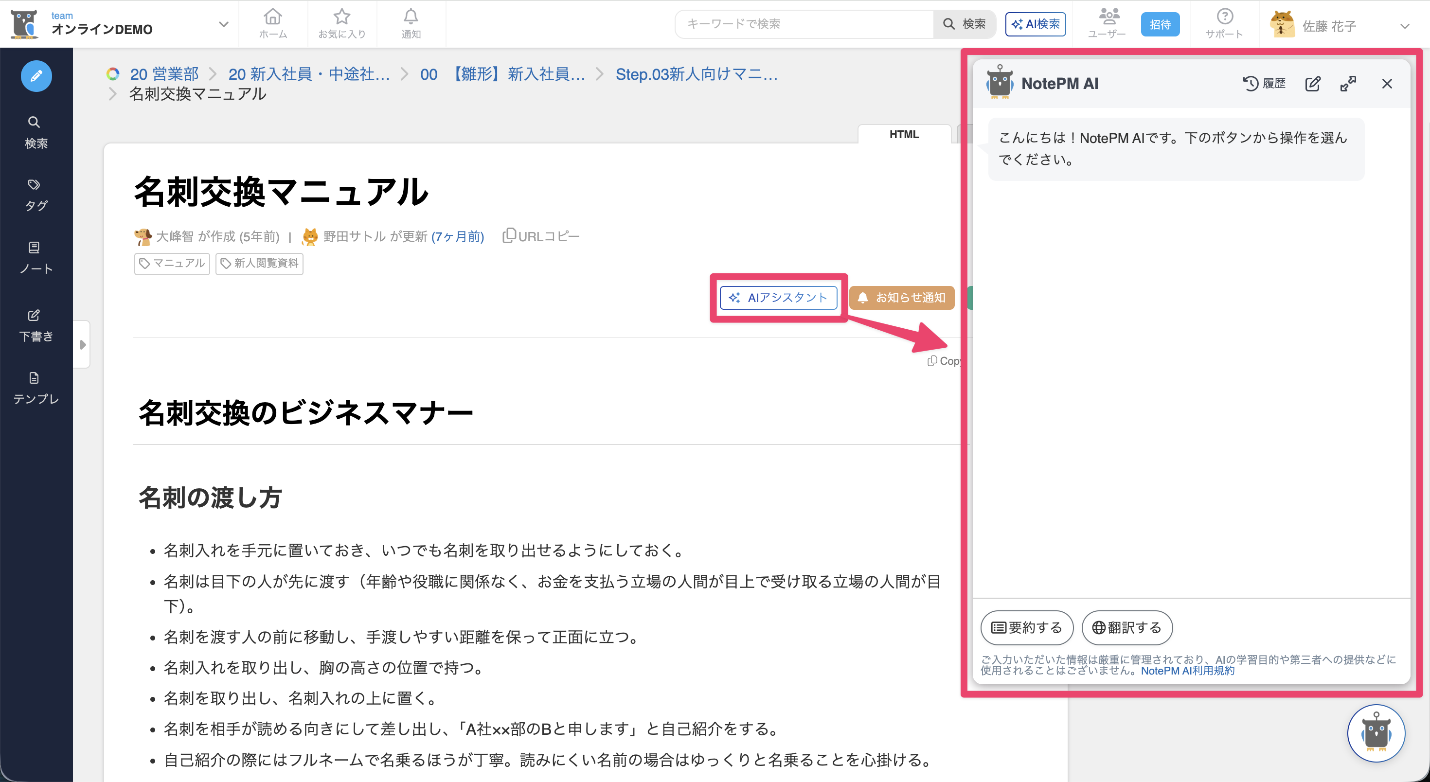
Task: Close the NotePM AI panel
Action: tap(1387, 84)
